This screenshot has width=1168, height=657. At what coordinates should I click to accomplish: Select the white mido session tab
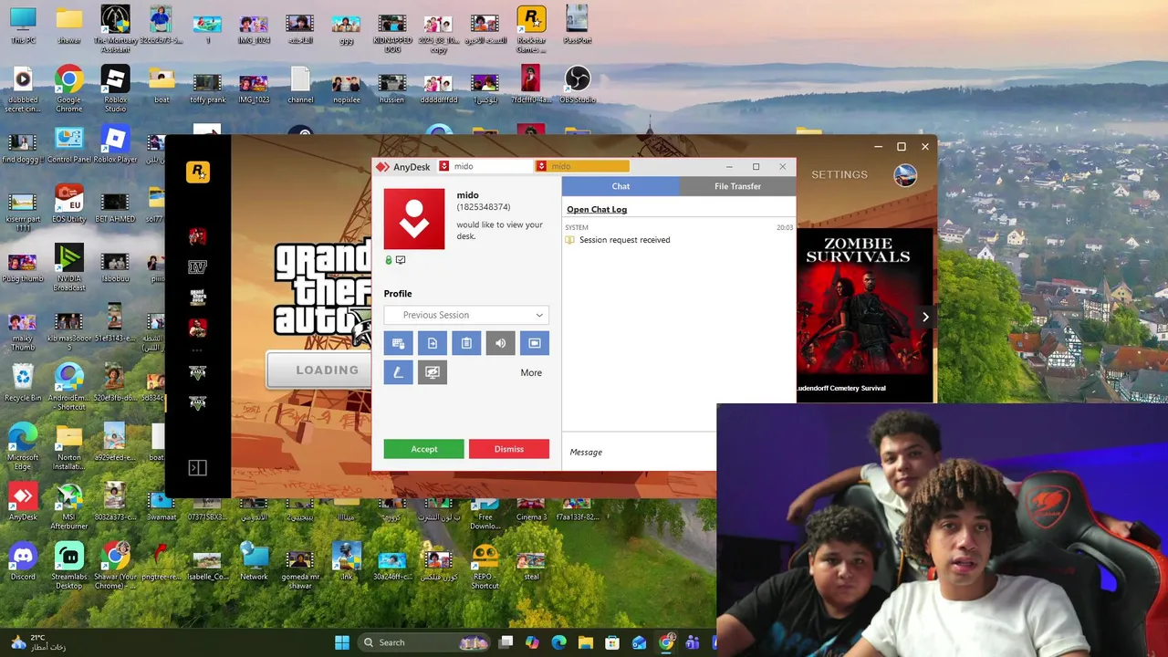tap(484, 166)
